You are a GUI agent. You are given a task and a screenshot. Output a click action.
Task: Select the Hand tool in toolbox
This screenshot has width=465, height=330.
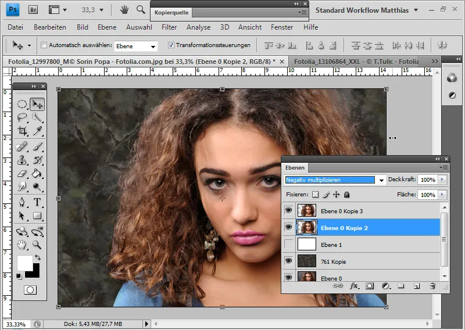[22, 245]
